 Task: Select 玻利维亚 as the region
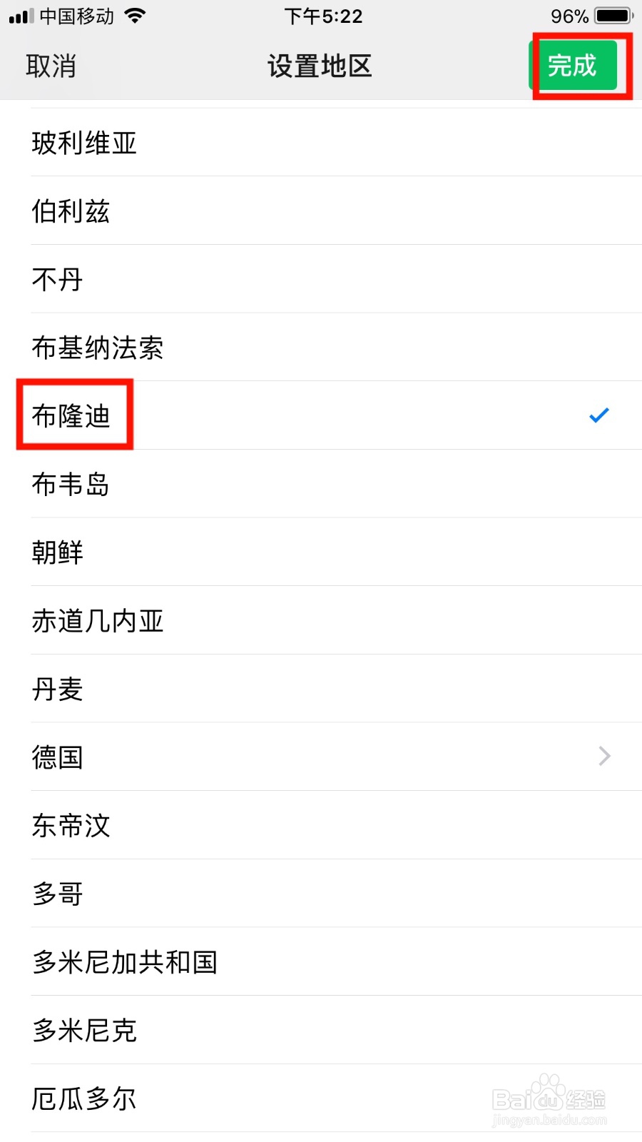click(x=321, y=143)
